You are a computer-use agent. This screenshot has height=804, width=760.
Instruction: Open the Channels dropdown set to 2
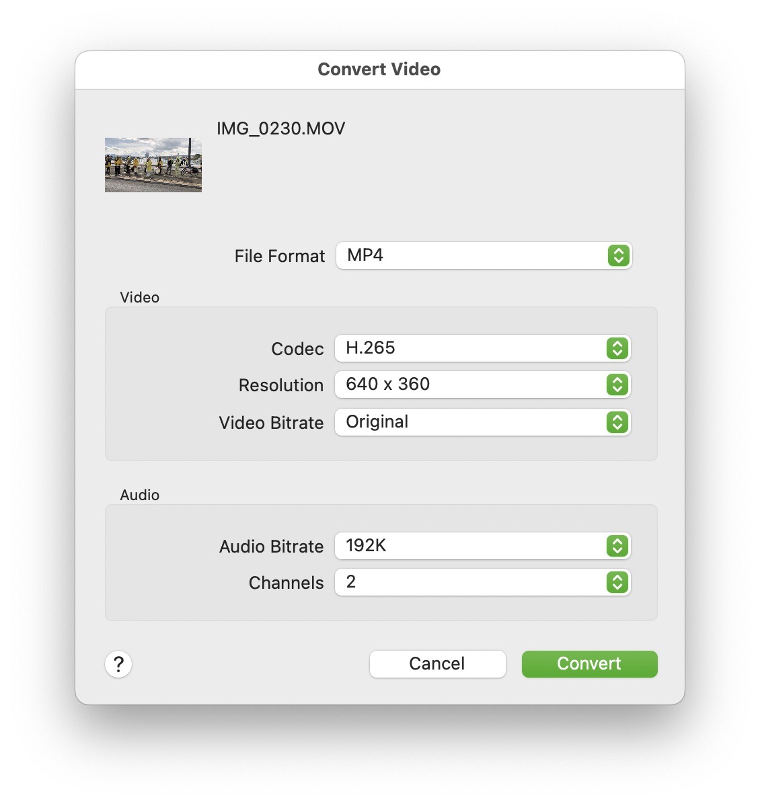(x=482, y=582)
